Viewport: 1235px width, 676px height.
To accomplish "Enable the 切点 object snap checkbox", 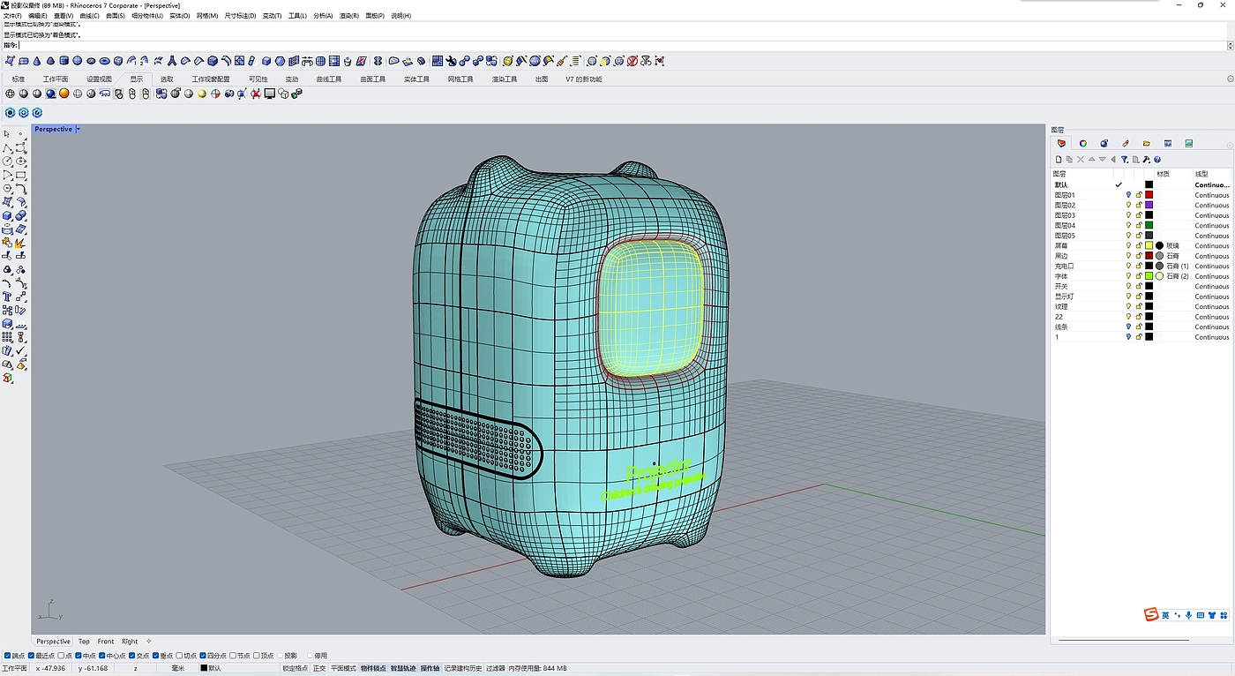I will 180,656.
